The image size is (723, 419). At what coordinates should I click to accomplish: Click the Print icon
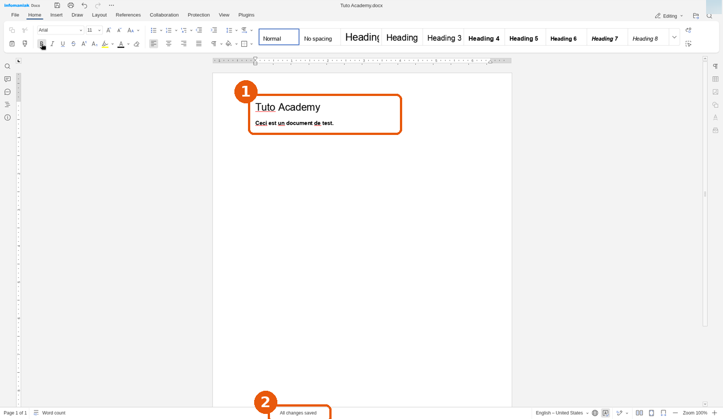coord(71,5)
